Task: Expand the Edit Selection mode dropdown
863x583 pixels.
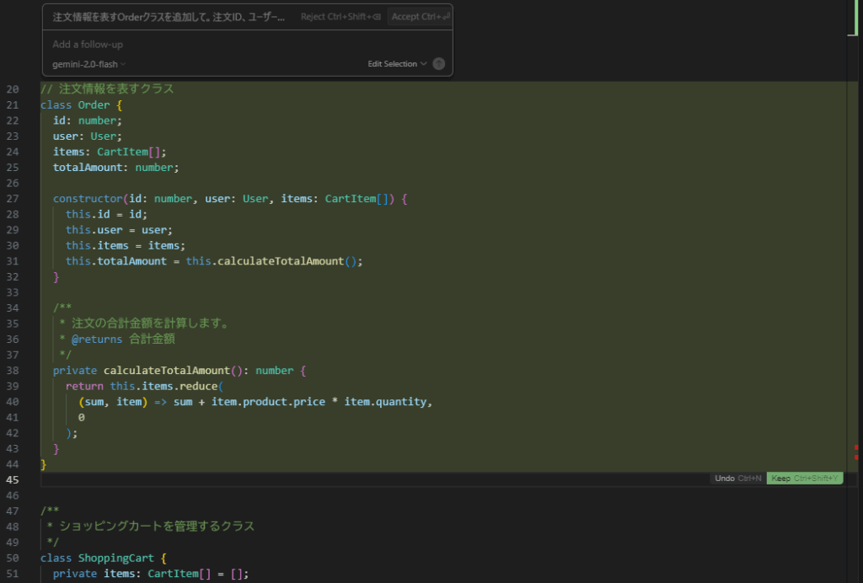Action: click(x=397, y=64)
